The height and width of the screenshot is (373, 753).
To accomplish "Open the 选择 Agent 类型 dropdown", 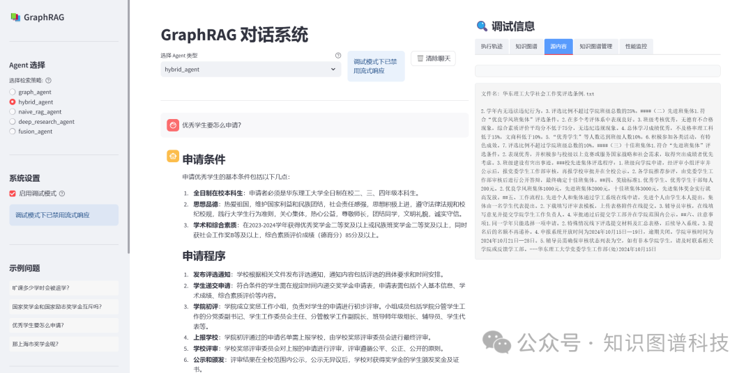I will [251, 70].
